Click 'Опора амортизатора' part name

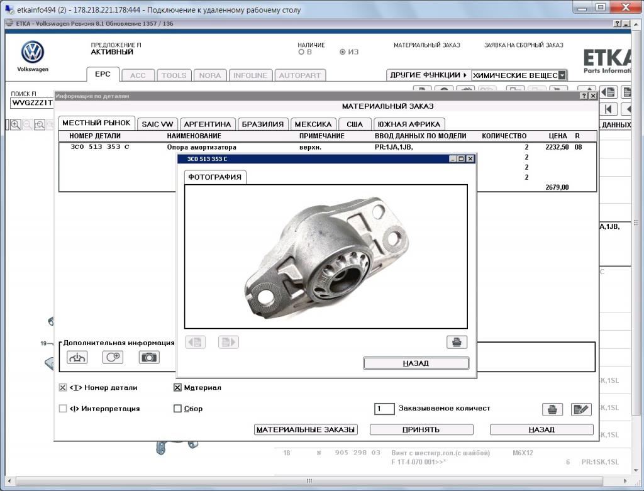tap(202, 147)
